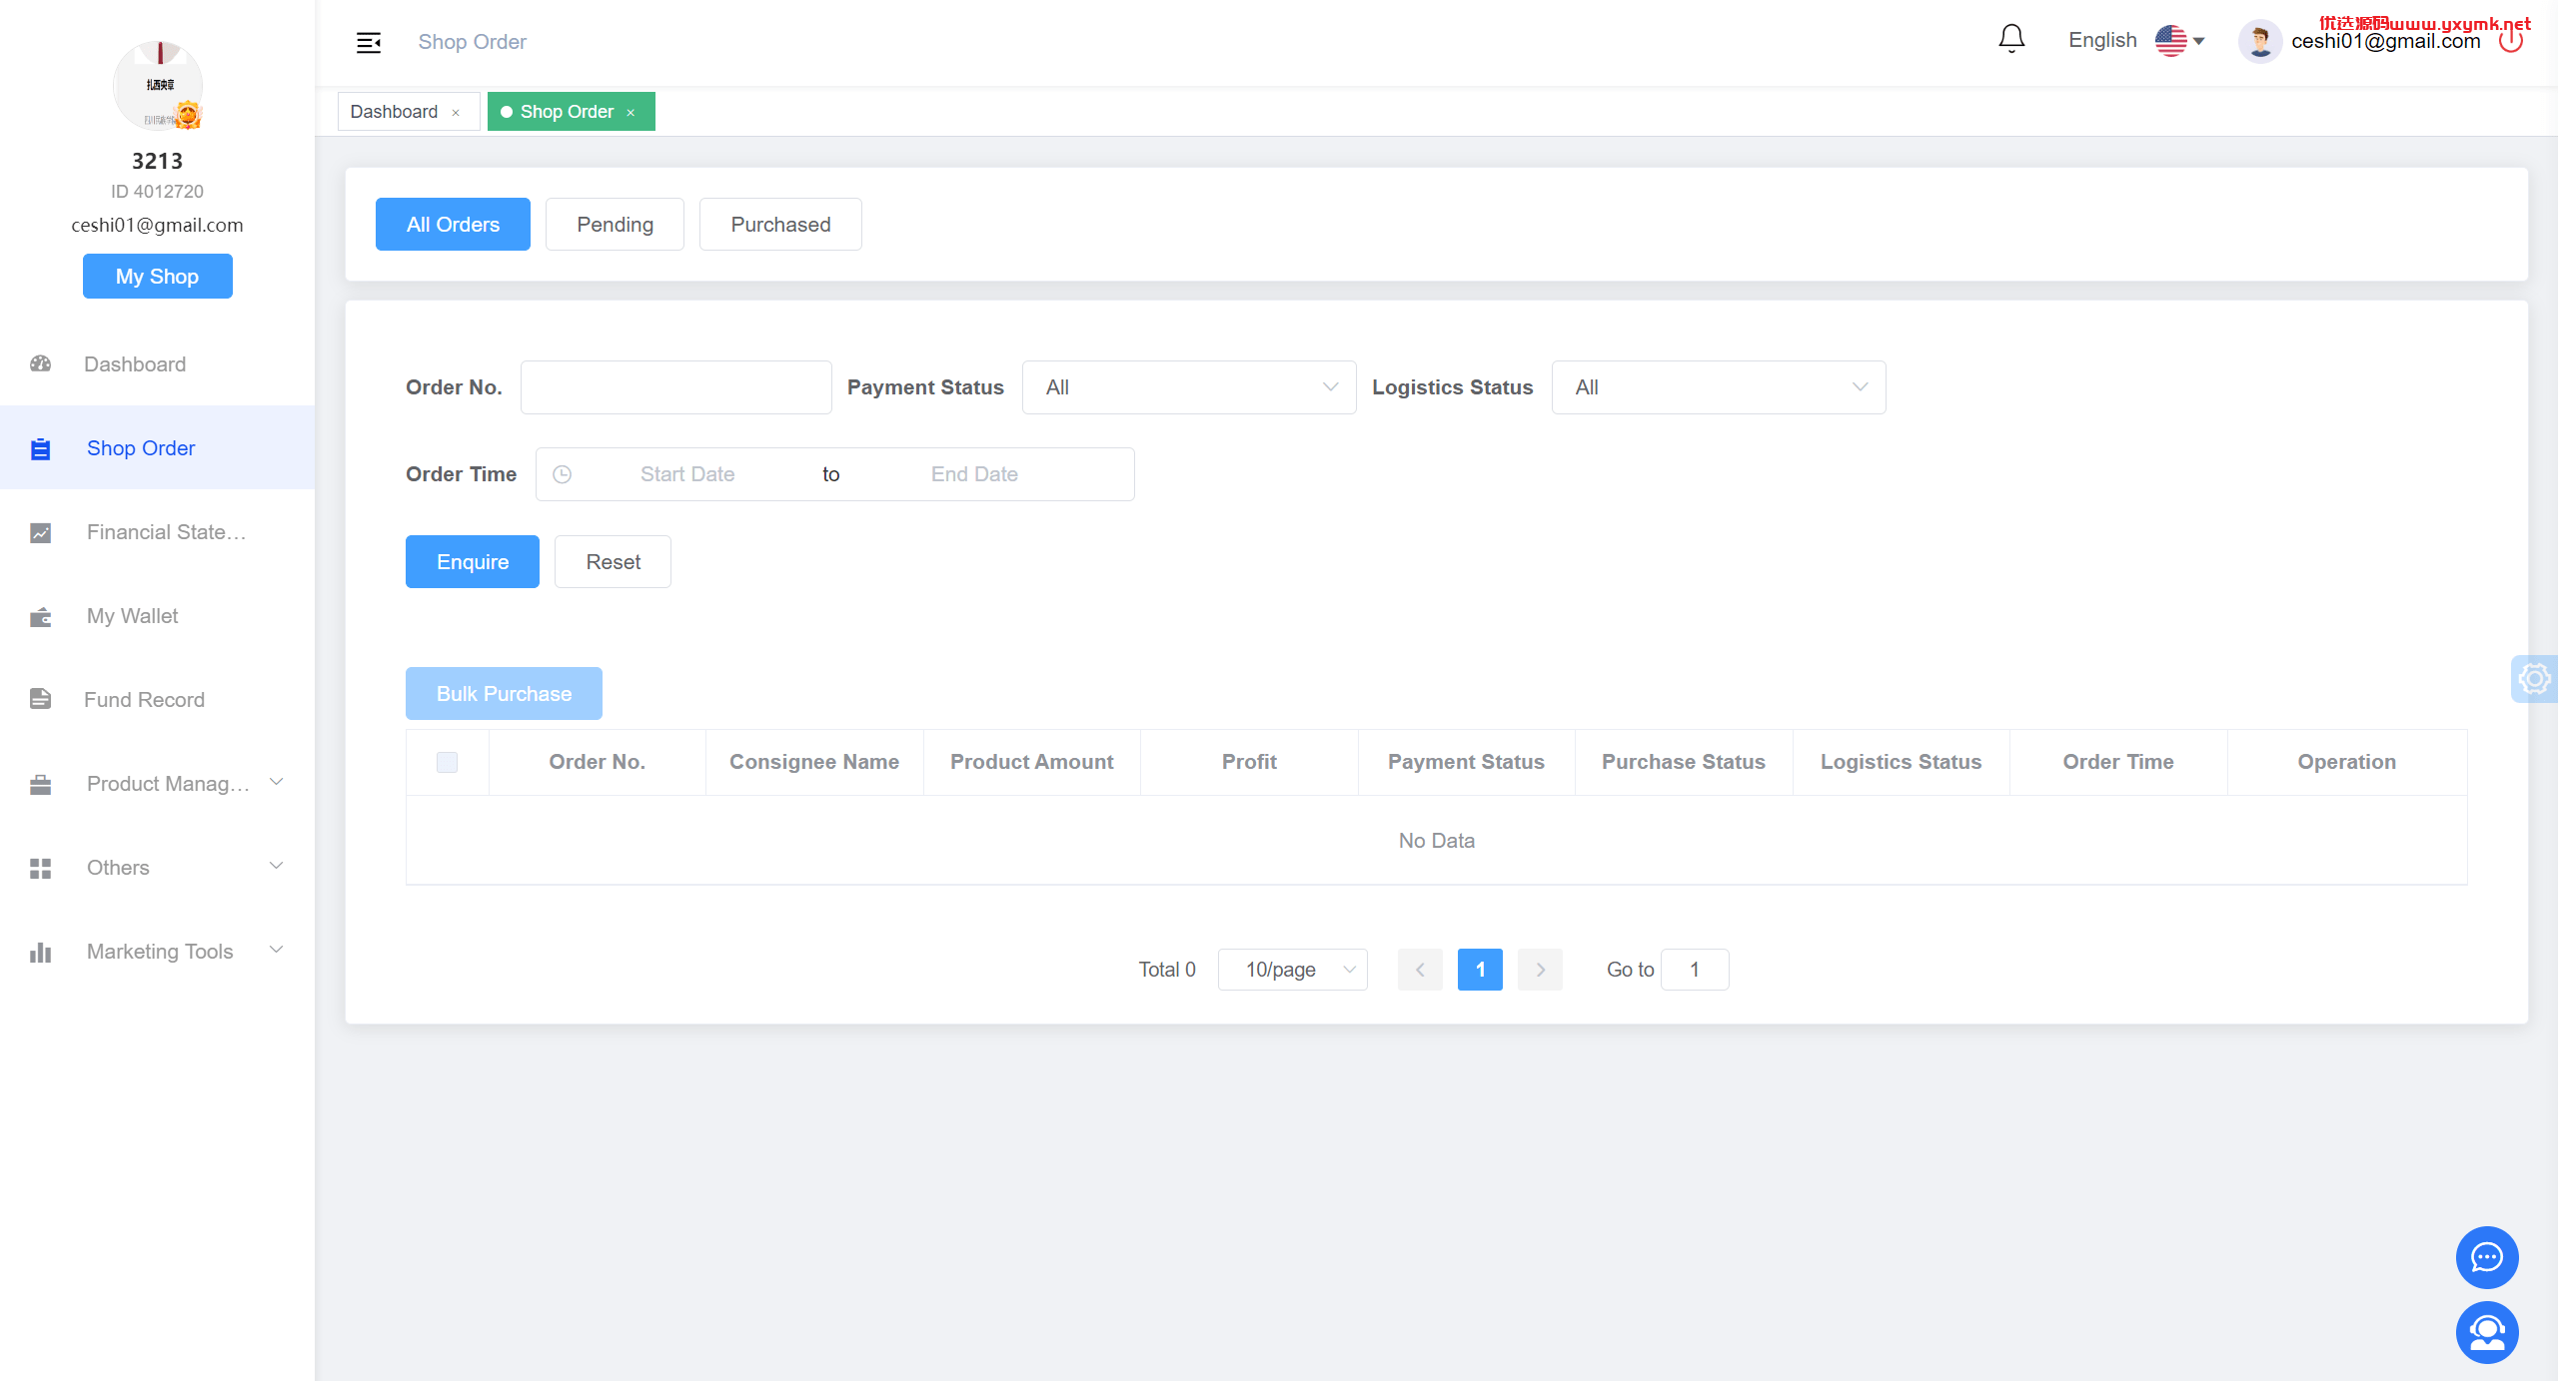Click the Reset button
The image size is (2558, 1381).
pyautogui.click(x=613, y=562)
